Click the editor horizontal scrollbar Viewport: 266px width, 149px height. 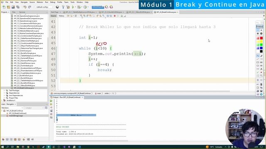click(x=144, y=91)
